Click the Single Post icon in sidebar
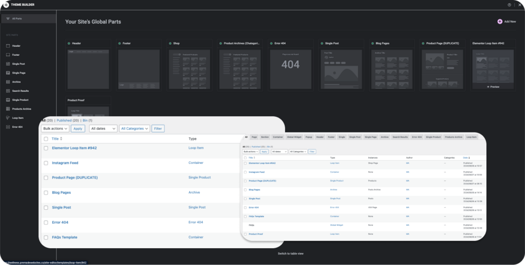Image resolution: width=525 pixels, height=265 pixels. click(8, 64)
